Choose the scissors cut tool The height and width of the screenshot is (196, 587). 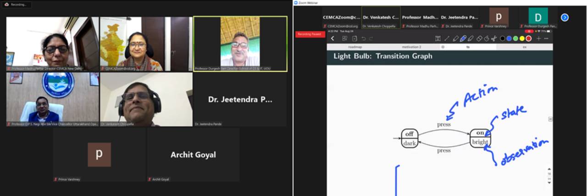point(493,38)
